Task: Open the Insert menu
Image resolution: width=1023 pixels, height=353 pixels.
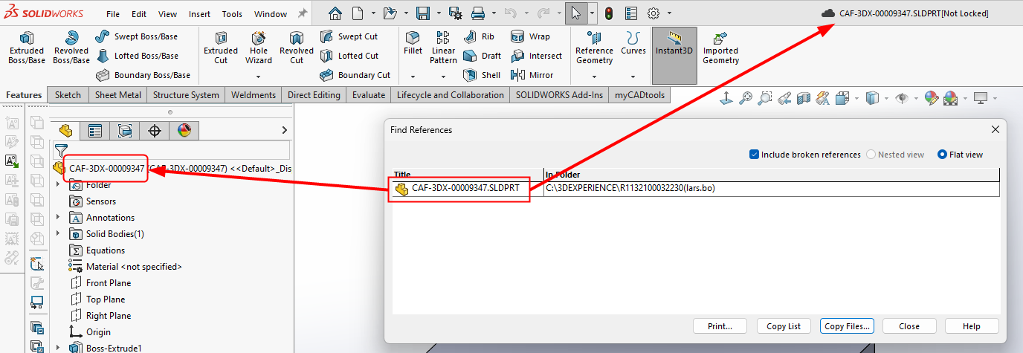Action: [x=199, y=14]
